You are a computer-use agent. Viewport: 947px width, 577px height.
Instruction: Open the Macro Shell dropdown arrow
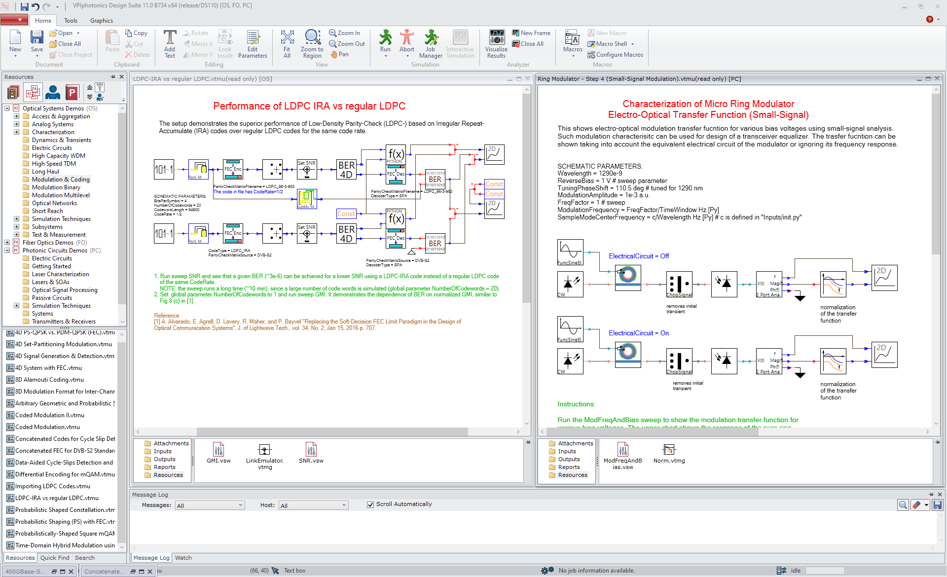coord(632,44)
